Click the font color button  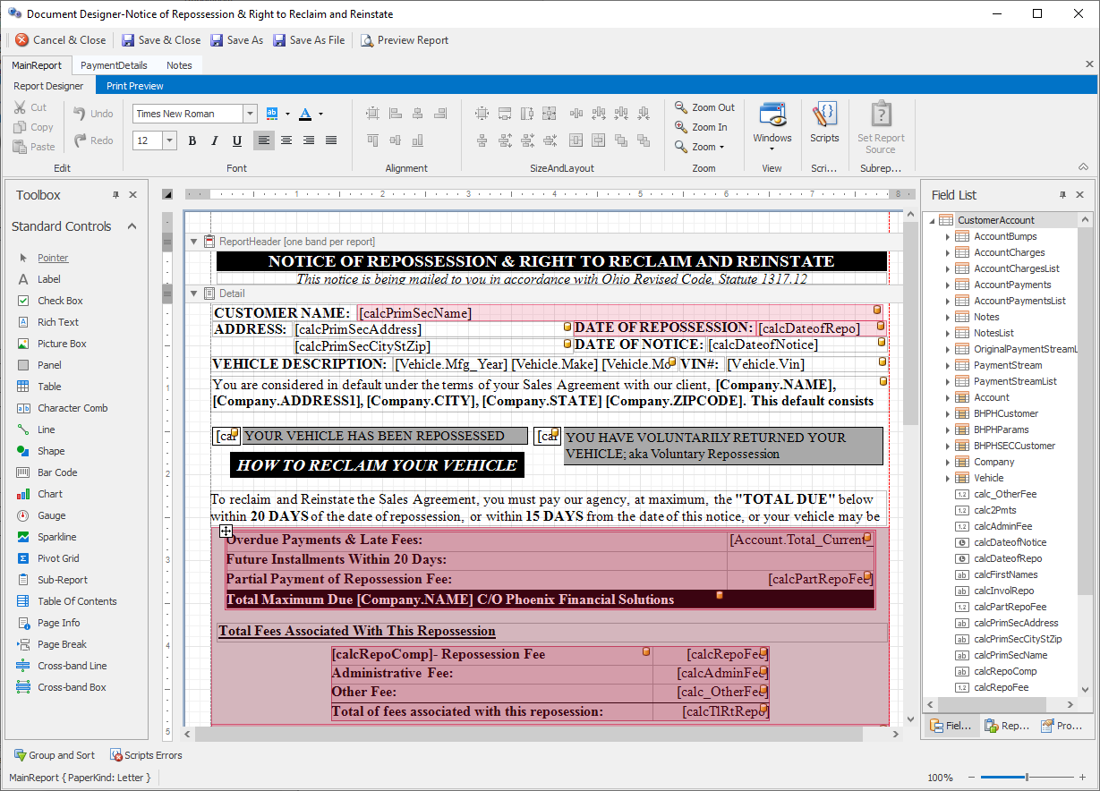(305, 114)
